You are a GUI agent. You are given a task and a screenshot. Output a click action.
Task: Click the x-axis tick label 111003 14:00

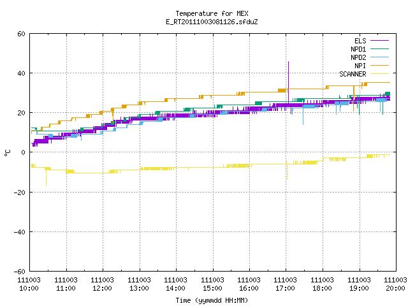pyautogui.click(x=176, y=284)
